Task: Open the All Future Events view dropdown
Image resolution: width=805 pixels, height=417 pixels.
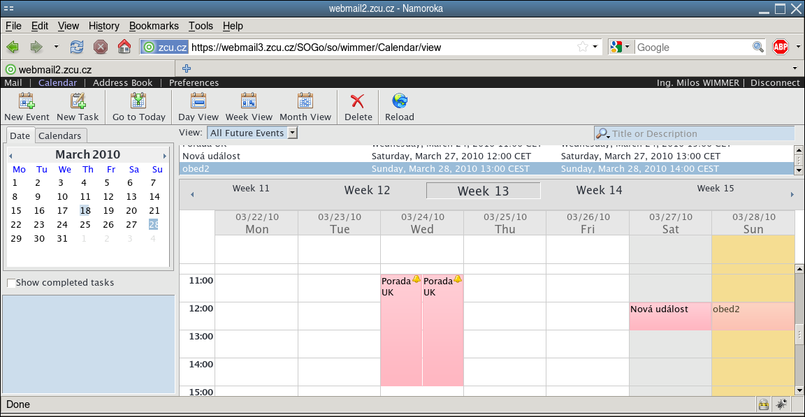Action: click(252, 133)
